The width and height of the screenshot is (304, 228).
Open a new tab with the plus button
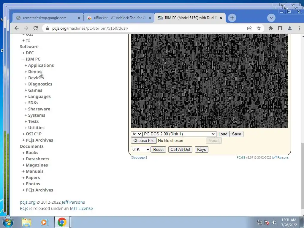(x=232, y=18)
